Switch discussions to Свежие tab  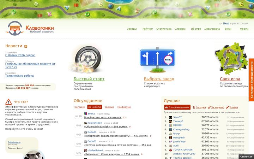pyautogui.click(x=109, y=107)
